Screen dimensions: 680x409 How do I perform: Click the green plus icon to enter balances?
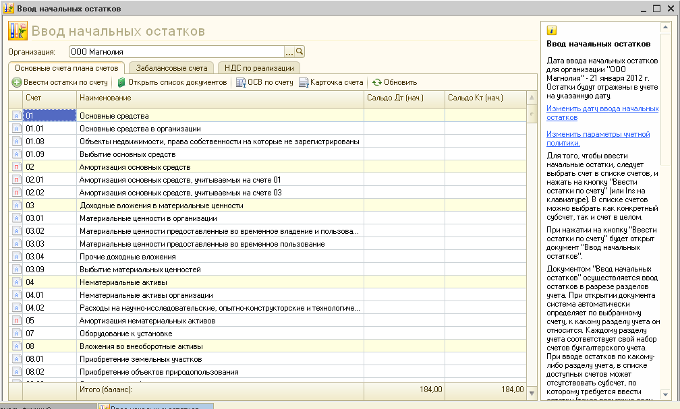click(16, 82)
